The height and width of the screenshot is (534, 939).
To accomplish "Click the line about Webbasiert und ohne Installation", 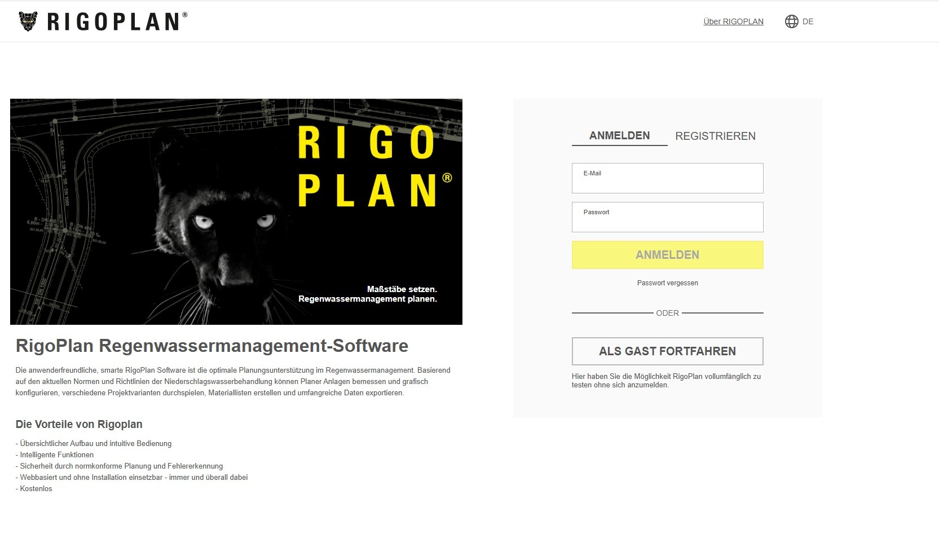I will (x=131, y=478).
